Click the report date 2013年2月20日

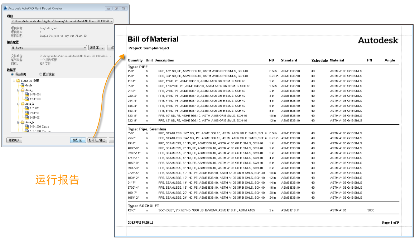(x=140, y=223)
